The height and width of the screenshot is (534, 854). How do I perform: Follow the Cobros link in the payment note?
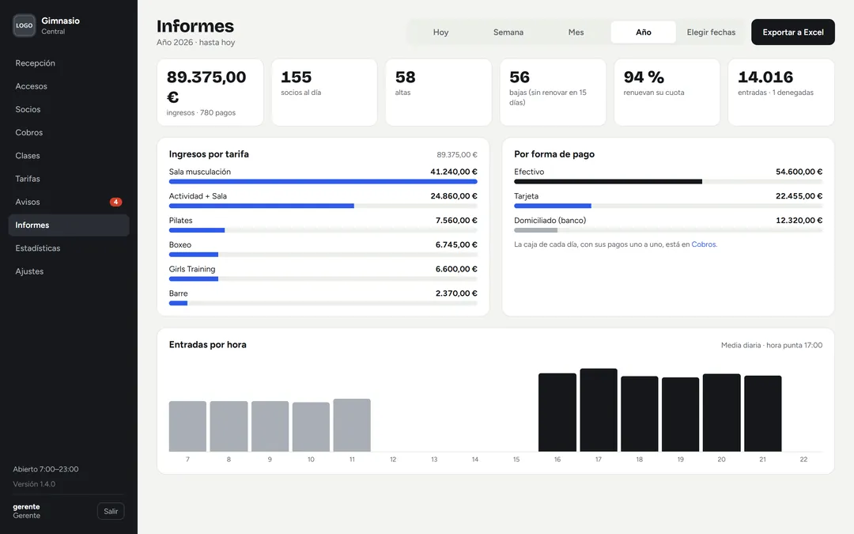pos(704,244)
